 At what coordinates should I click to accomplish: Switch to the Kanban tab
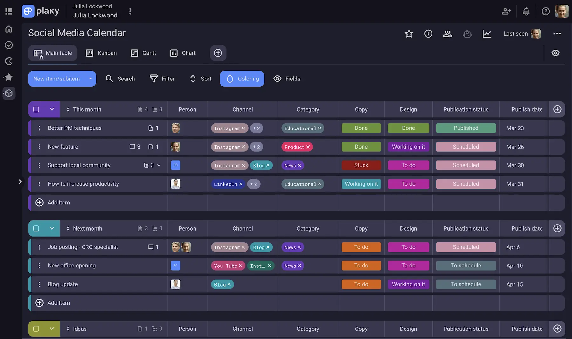(x=101, y=53)
